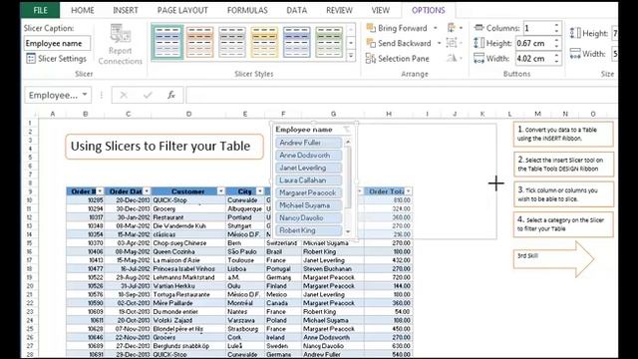This screenshot has height=359, width=638.
Task: Switch to the VIEW tab
Action: [x=380, y=11]
